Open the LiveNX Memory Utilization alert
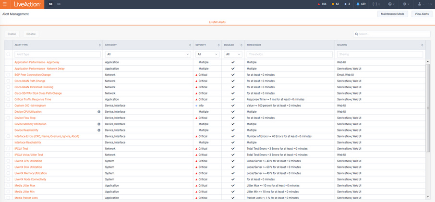This screenshot has height=202, width=435. [x=31, y=173]
